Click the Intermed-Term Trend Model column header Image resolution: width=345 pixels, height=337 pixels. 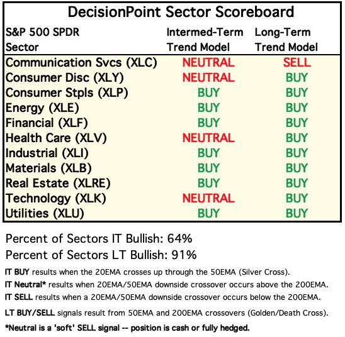click(205, 40)
